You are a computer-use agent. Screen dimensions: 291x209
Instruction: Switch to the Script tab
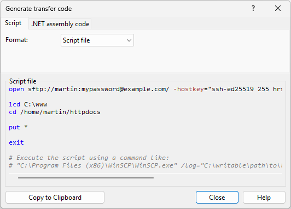tap(13, 23)
